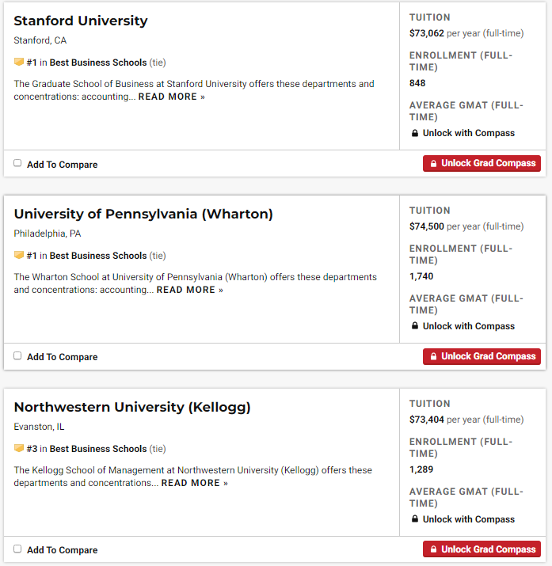Open University of Pennsylvania (Wharton) title link

[143, 214]
